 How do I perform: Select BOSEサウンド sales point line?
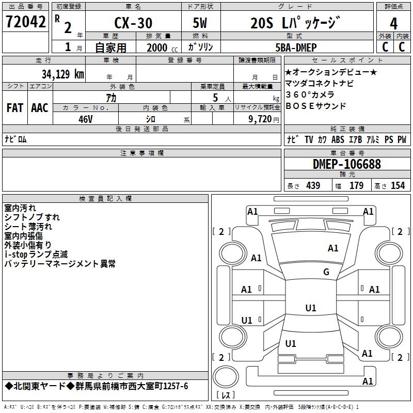click(315, 106)
